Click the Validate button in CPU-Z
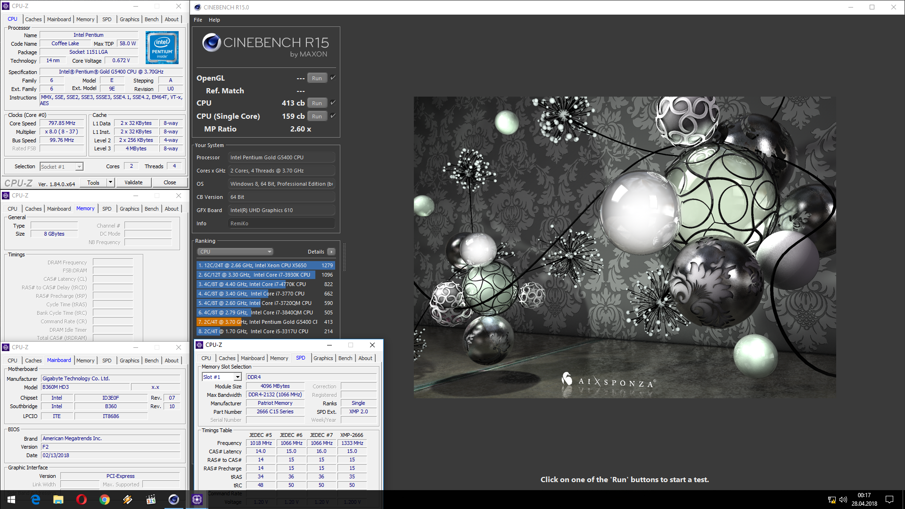Image resolution: width=905 pixels, height=509 pixels. (x=133, y=182)
